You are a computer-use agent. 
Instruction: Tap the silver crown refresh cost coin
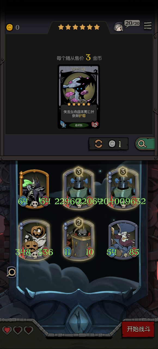(112, 144)
